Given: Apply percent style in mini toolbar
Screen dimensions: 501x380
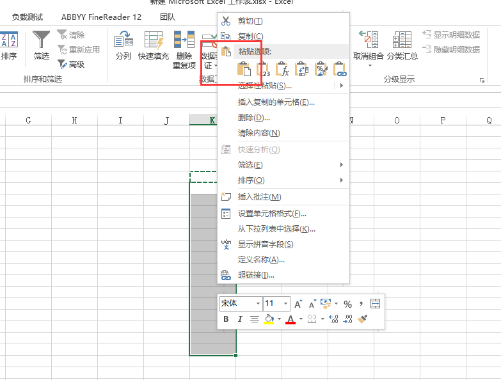Looking at the screenshot, I should [x=347, y=304].
